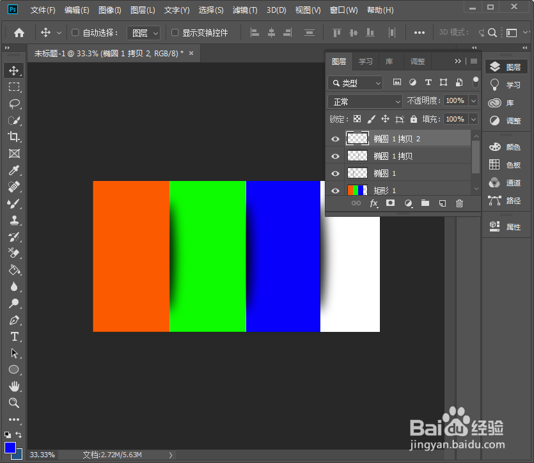This screenshot has height=463, width=534.
Task: Delete the selected layer with trash icon
Action: 459,203
